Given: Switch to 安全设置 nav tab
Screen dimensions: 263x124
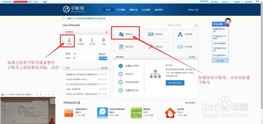Looking at the screenshot, I should pyautogui.click(x=146, y=10).
